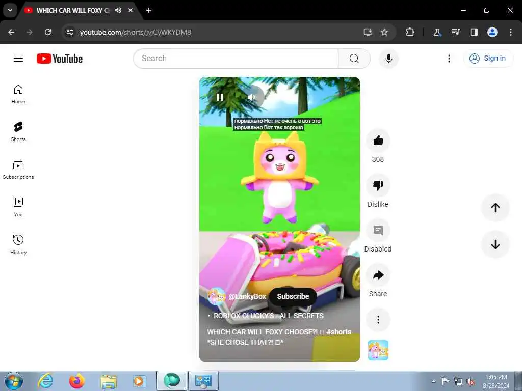Open History in the sidebar
This screenshot has height=391, width=522.
coord(18,245)
